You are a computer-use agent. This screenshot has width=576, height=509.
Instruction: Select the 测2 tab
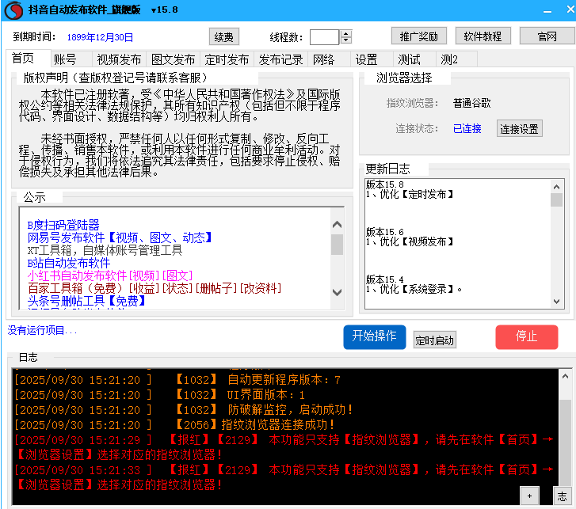[456, 59]
